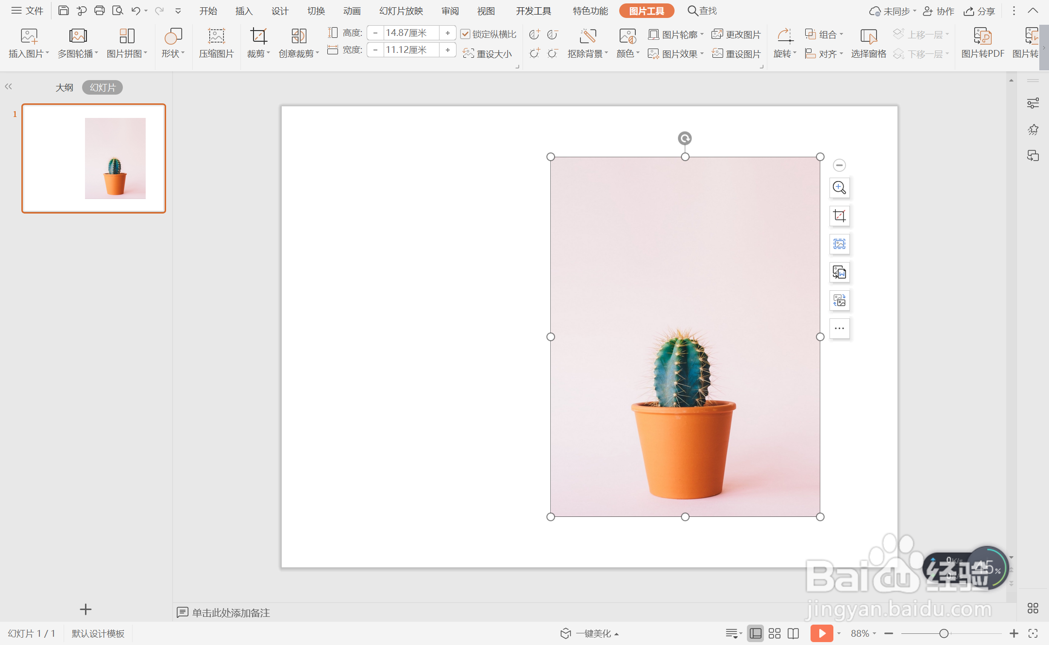This screenshot has width=1049, height=645.
Task: Click the rotation handle above image
Action: point(685,139)
